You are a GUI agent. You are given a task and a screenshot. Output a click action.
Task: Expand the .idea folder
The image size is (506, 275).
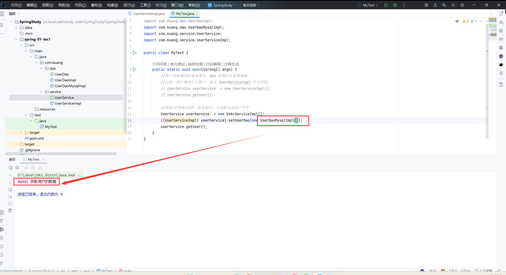16,28
